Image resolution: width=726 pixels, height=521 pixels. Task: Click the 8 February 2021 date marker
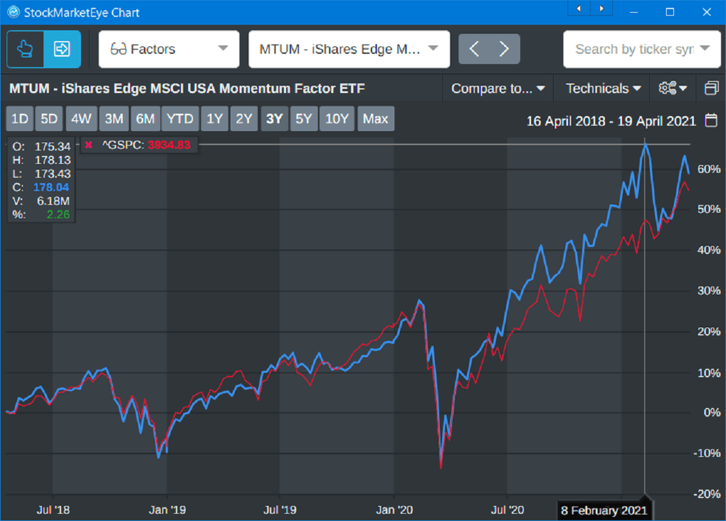[604, 510]
